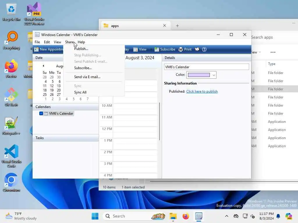Select Sync All from the Share menu
Screen dimensions: 298x223
tap(80, 92)
